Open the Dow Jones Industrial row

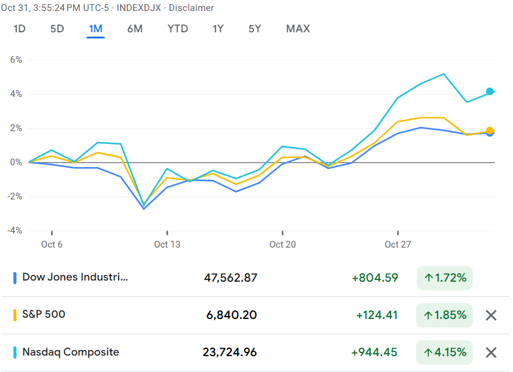tap(76, 277)
